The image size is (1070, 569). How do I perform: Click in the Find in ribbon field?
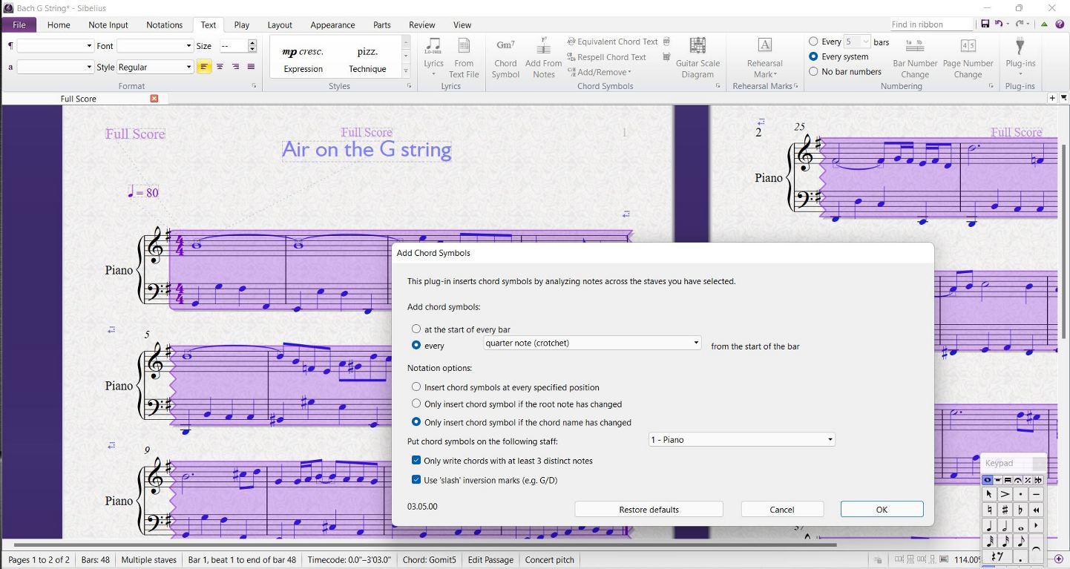click(931, 24)
